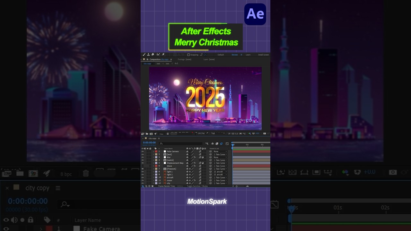
Task: Click the zoom-out mountain icon in timeline footer
Action: (233, 186)
